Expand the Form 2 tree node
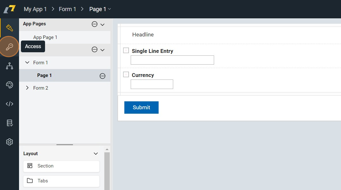 (x=27, y=88)
